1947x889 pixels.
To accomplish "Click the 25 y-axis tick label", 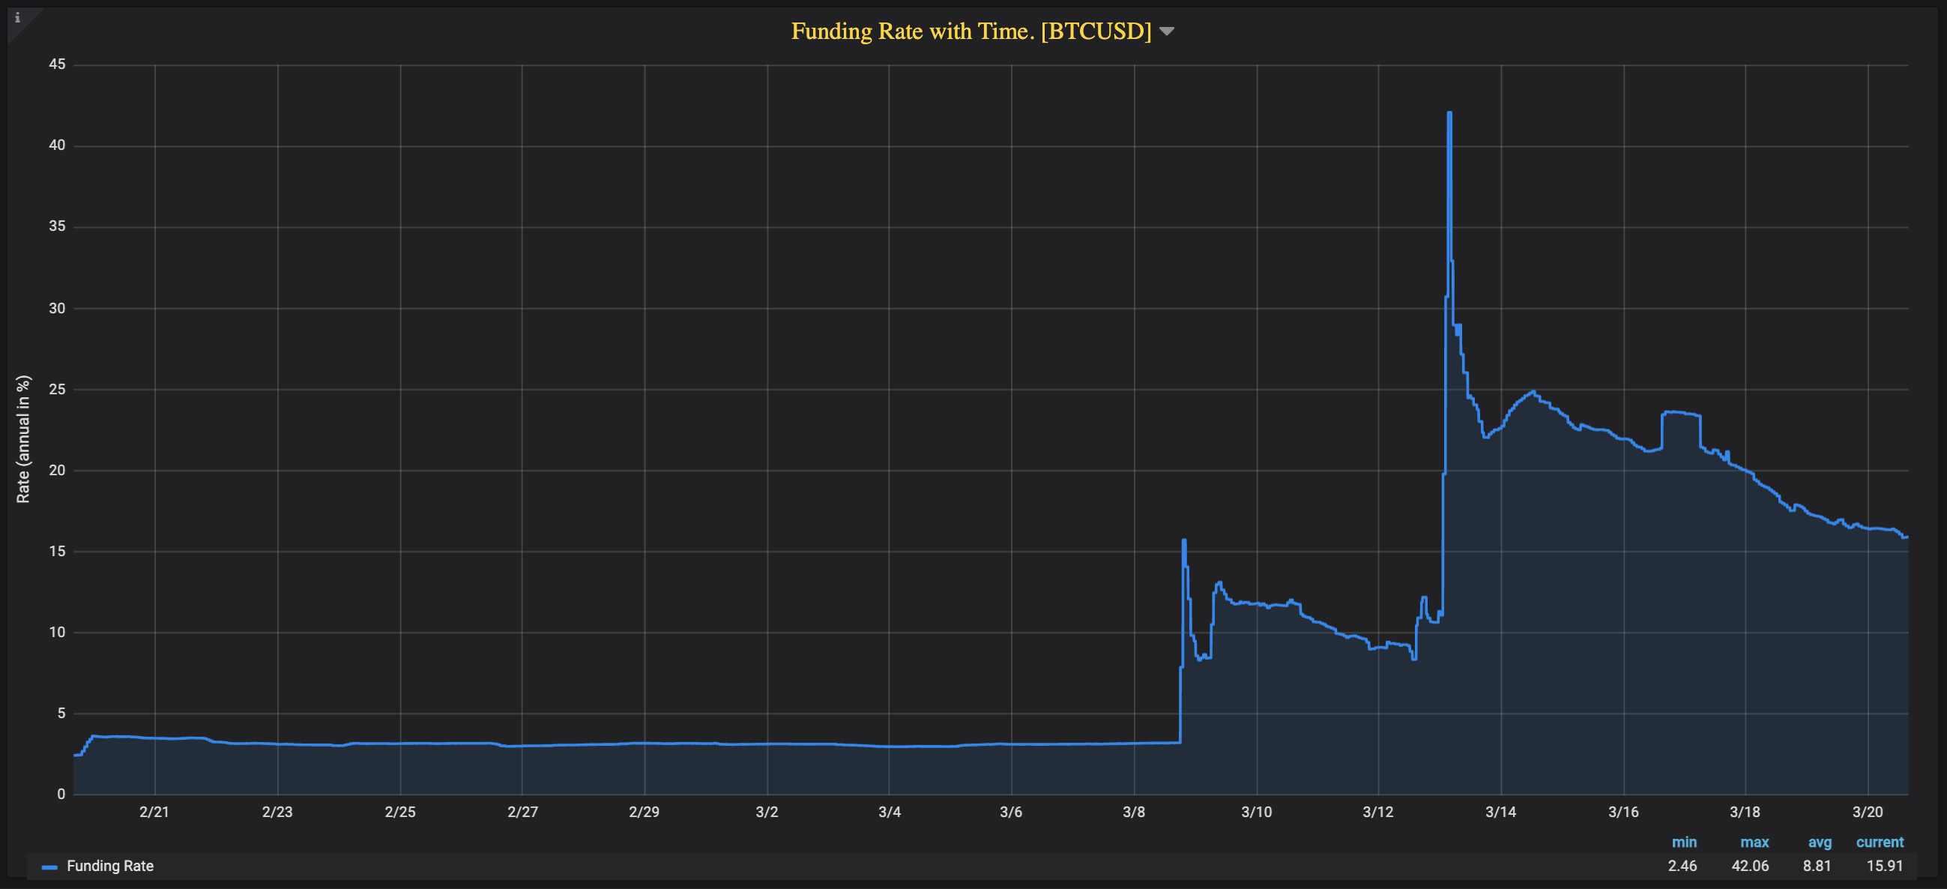I will (x=57, y=389).
